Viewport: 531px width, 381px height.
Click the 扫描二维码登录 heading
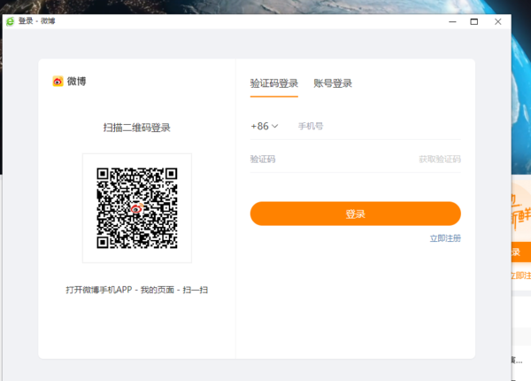[137, 128]
